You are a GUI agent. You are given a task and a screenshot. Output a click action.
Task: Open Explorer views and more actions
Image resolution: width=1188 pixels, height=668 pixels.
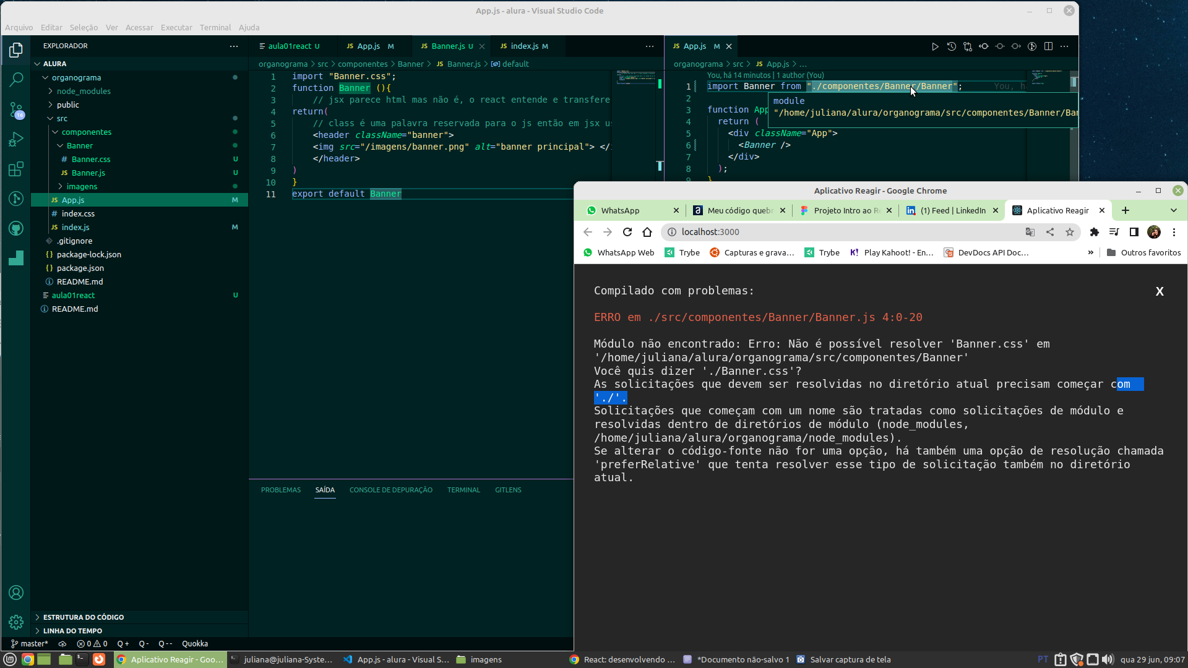pyautogui.click(x=233, y=46)
